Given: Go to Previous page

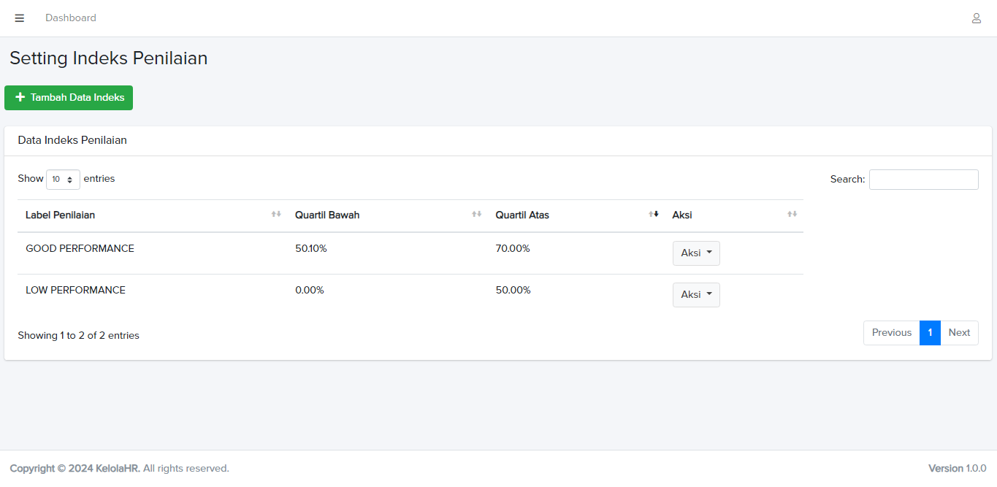Looking at the screenshot, I should tap(891, 333).
